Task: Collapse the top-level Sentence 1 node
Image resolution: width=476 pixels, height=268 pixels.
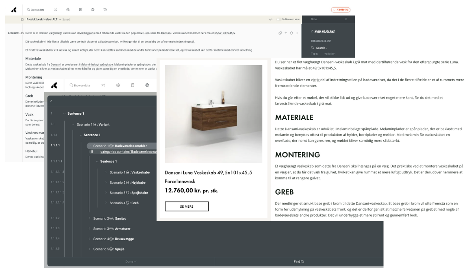Action: point(65,114)
